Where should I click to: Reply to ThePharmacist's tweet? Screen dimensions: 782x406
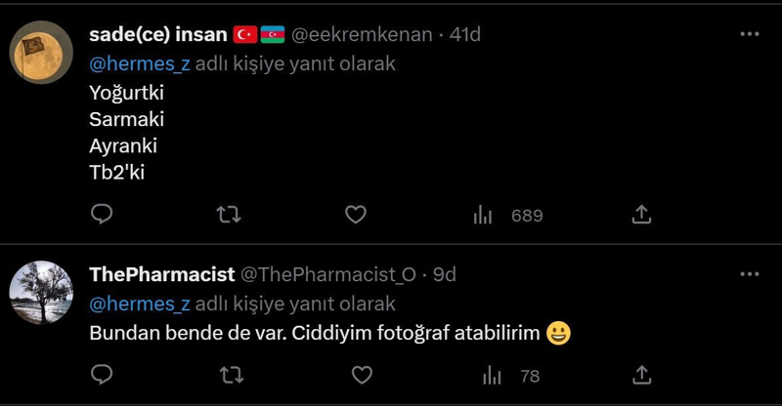pos(102,374)
